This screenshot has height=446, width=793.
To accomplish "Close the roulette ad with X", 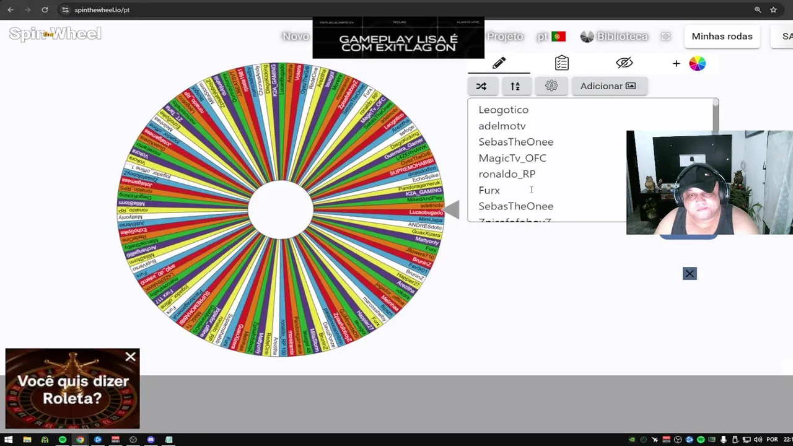I will coord(130,357).
